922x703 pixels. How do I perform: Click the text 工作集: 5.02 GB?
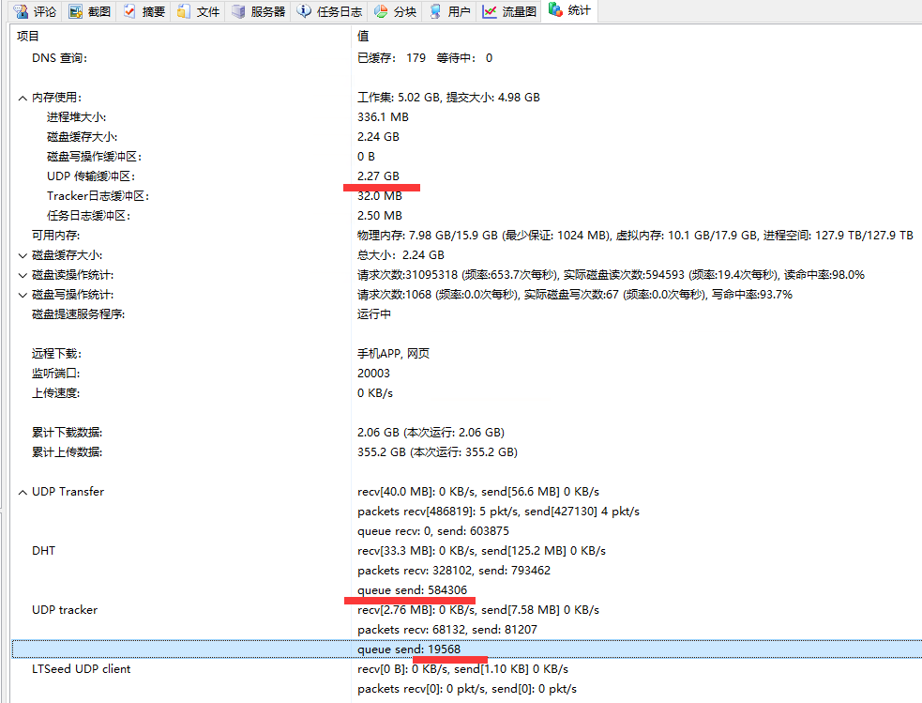click(398, 97)
